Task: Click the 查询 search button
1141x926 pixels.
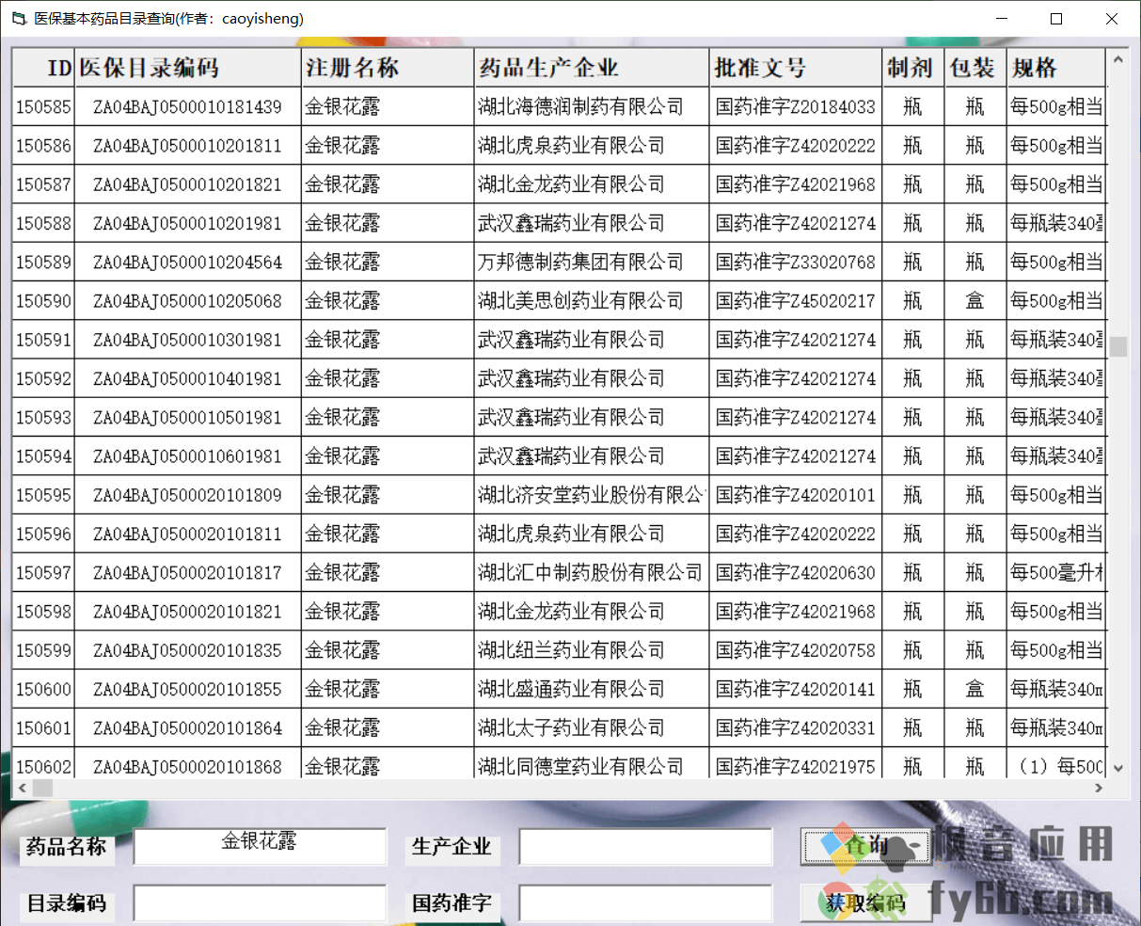Action: pos(865,846)
